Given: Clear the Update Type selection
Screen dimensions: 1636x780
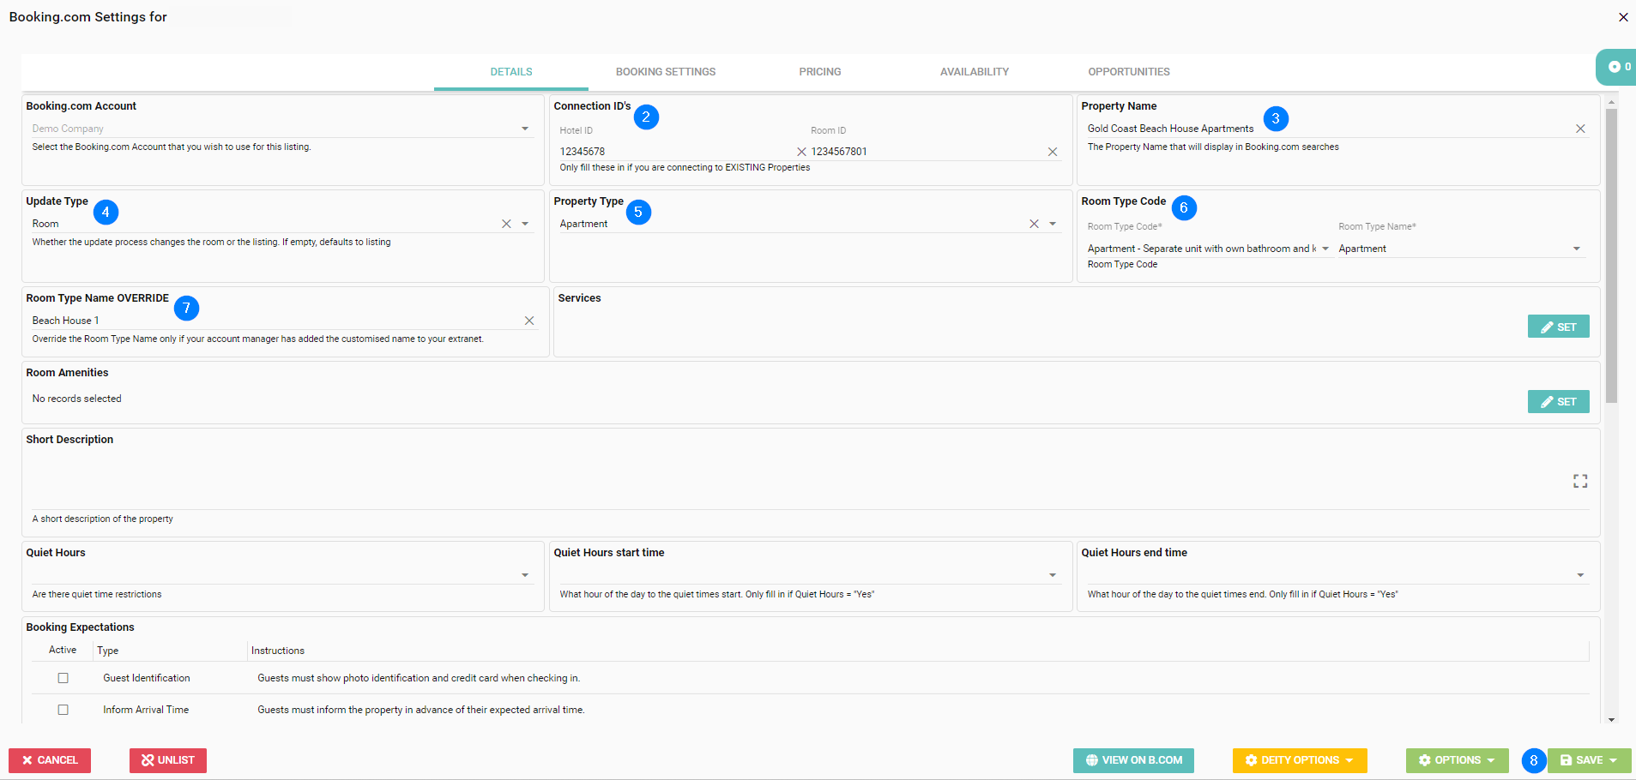Looking at the screenshot, I should tap(506, 224).
